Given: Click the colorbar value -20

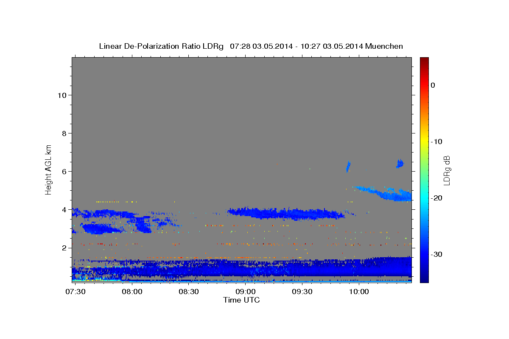Looking at the screenshot, I should [x=436, y=198].
